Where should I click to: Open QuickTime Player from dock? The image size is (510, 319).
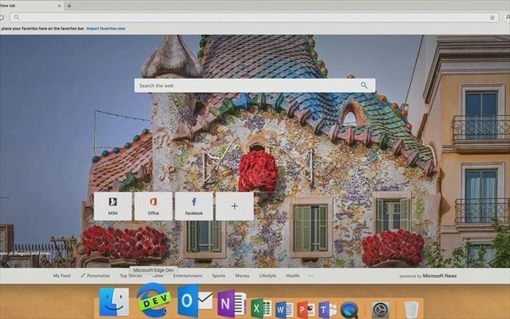349,309
